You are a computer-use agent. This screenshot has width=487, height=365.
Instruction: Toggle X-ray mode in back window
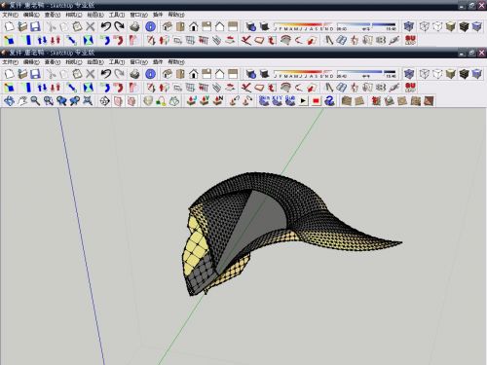[x=409, y=26]
